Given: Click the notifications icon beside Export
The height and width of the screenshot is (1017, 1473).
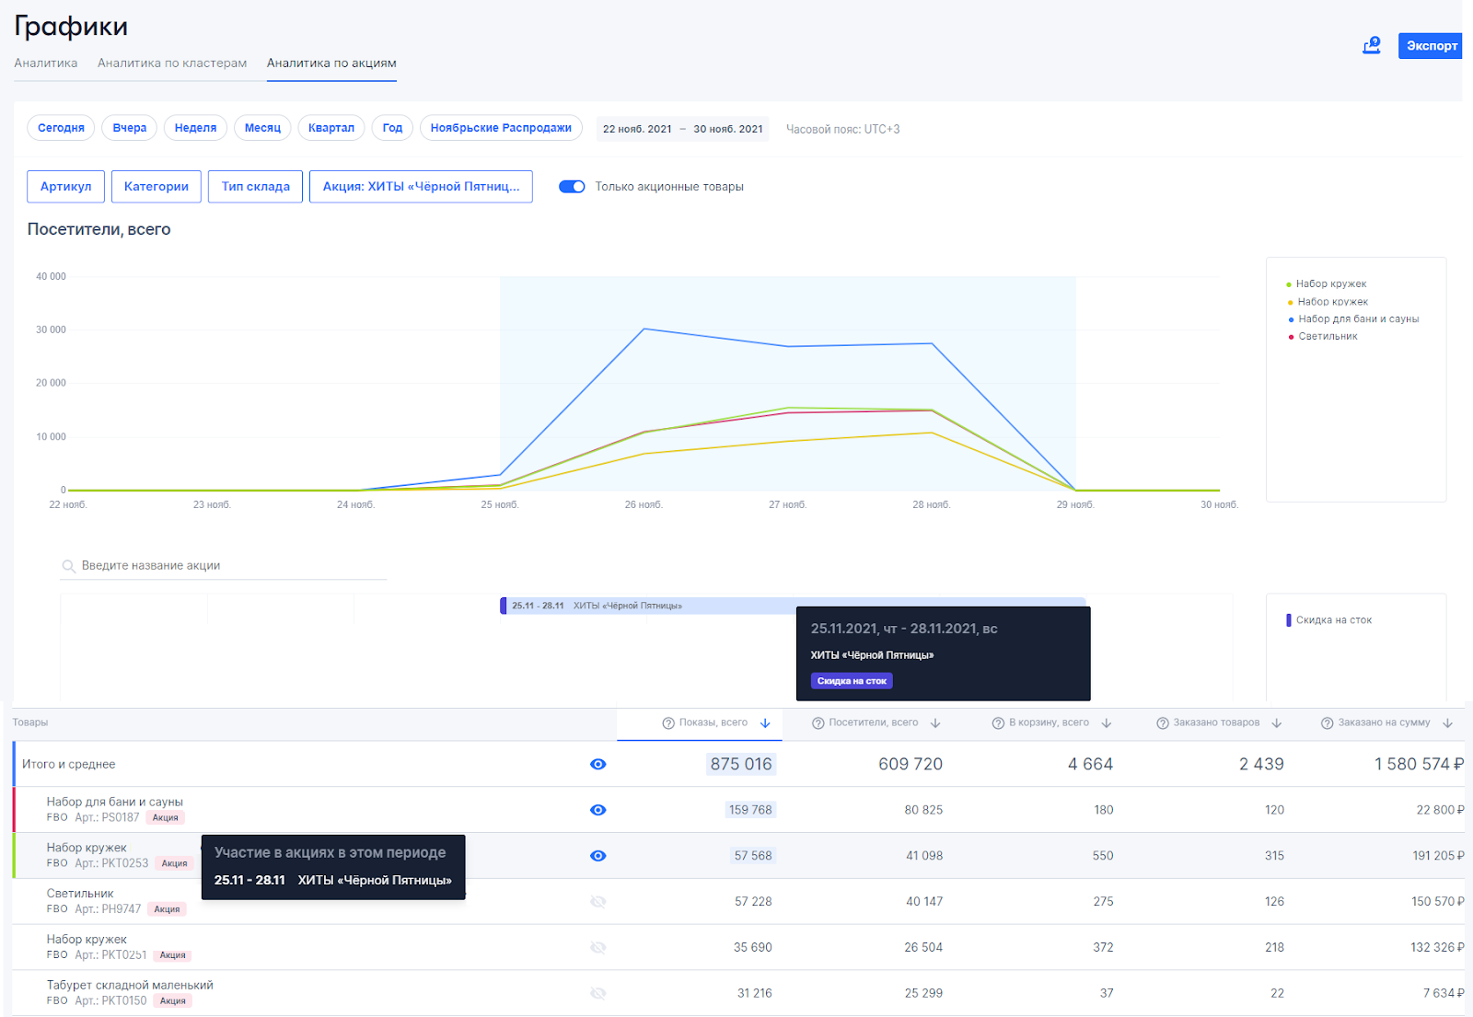Looking at the screenshot, I should pyautogui.click(x=1372, y=45).
